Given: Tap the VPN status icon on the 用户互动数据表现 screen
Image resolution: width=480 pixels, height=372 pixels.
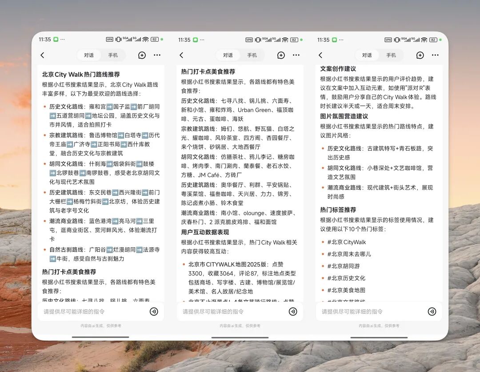Looking at the screenshot, I should (x=249, y=40).
